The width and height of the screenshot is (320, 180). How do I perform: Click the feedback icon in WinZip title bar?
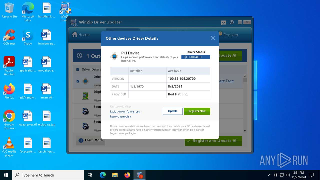point(223,22)
